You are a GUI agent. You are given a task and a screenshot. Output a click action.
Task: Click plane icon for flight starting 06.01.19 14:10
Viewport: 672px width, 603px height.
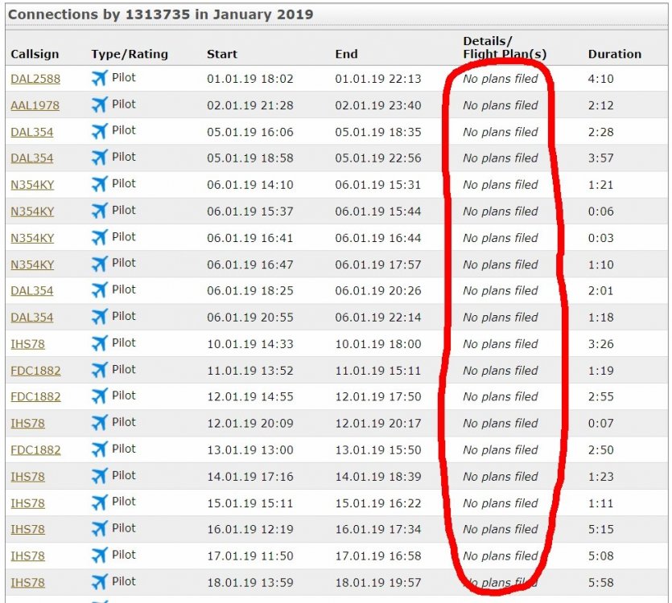(x=99, y=184)
